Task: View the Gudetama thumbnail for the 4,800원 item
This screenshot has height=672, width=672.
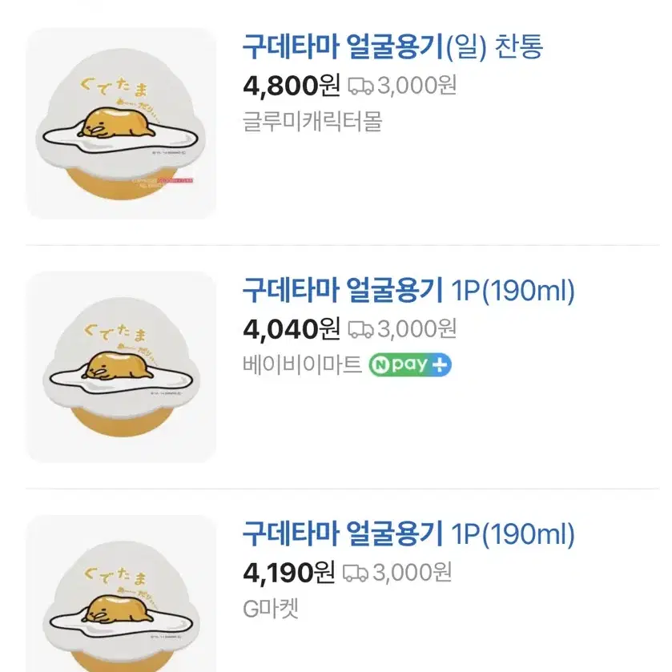Action: 121,123
